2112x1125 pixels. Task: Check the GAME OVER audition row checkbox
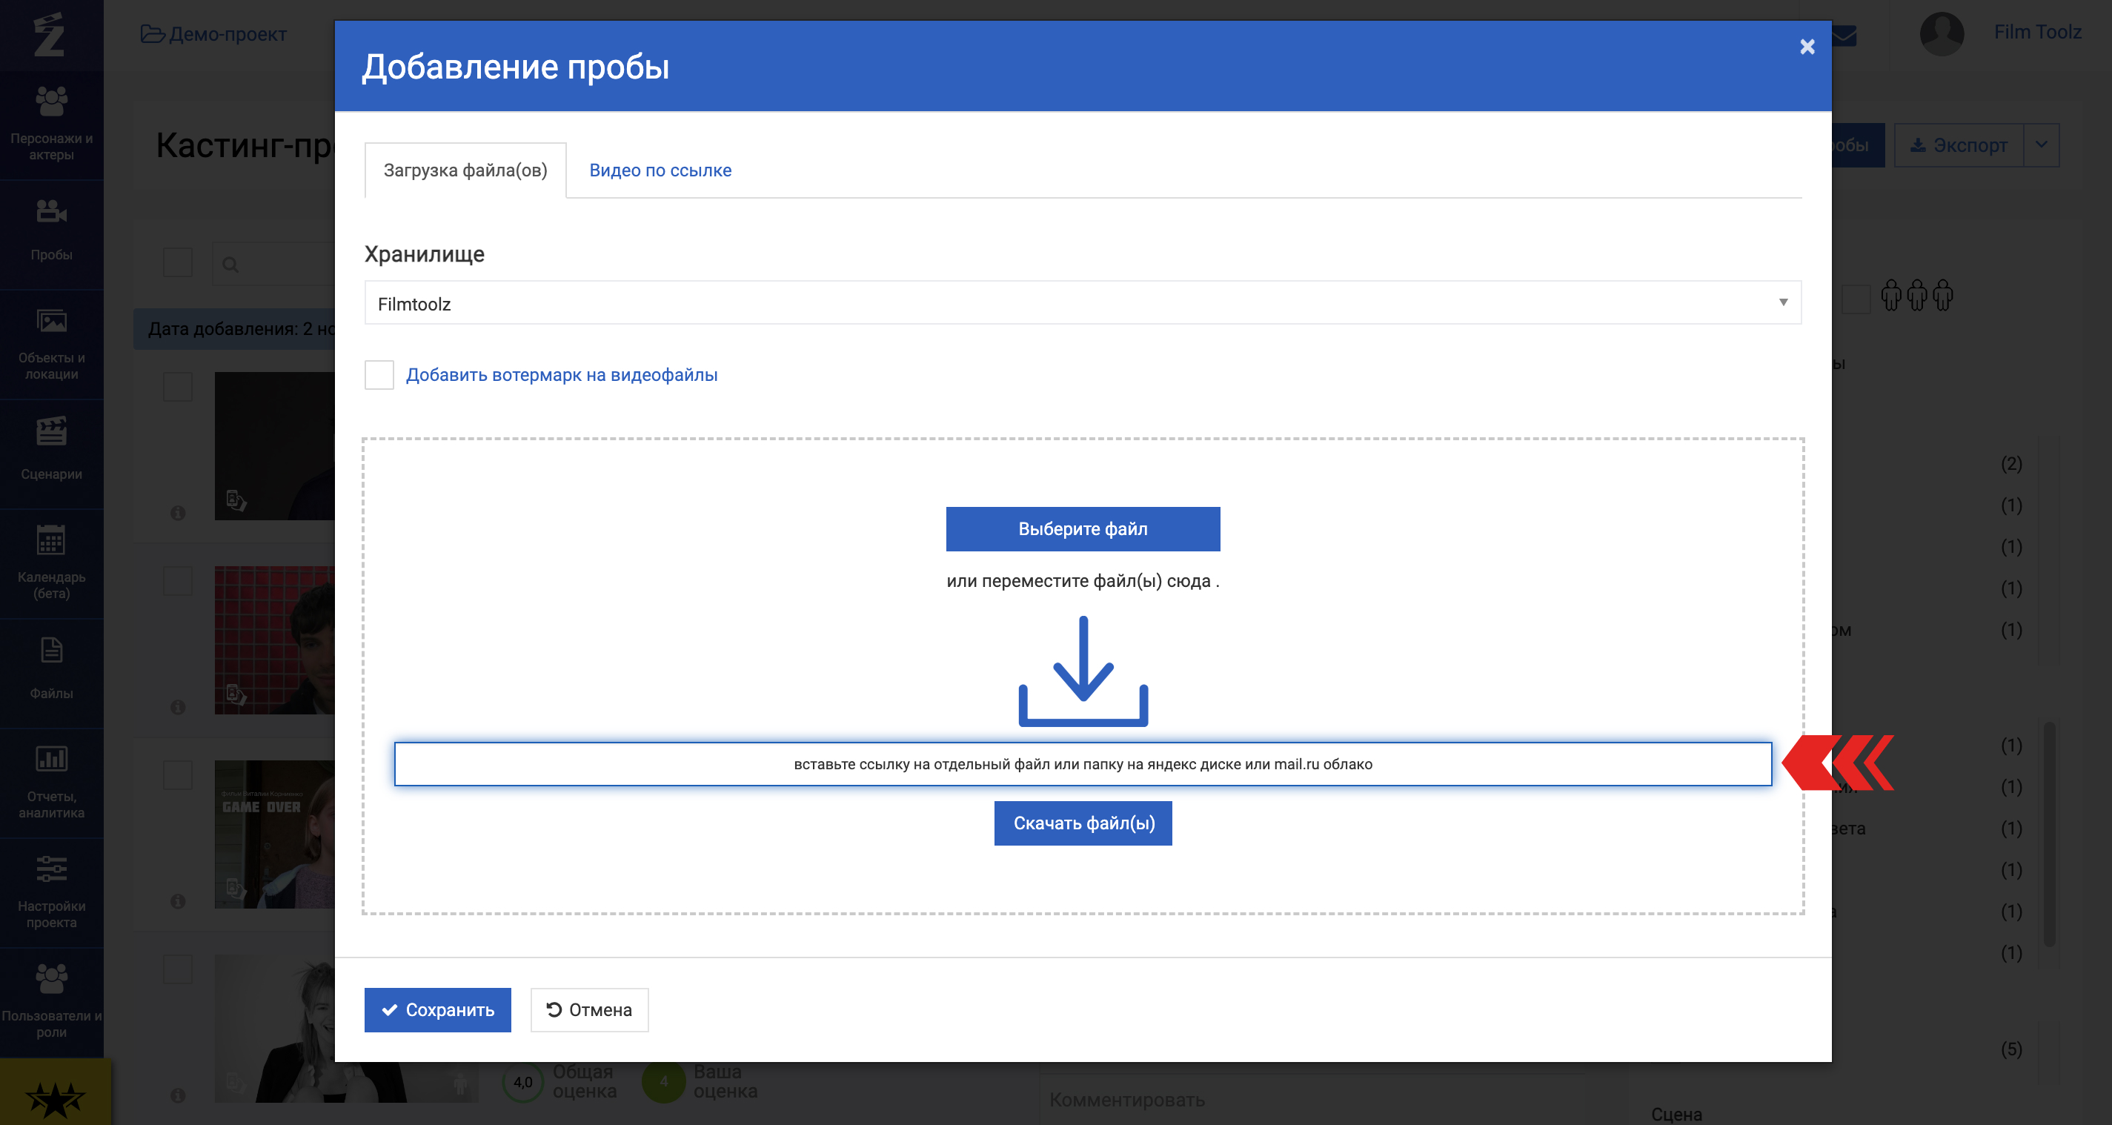tap(177, 775)
